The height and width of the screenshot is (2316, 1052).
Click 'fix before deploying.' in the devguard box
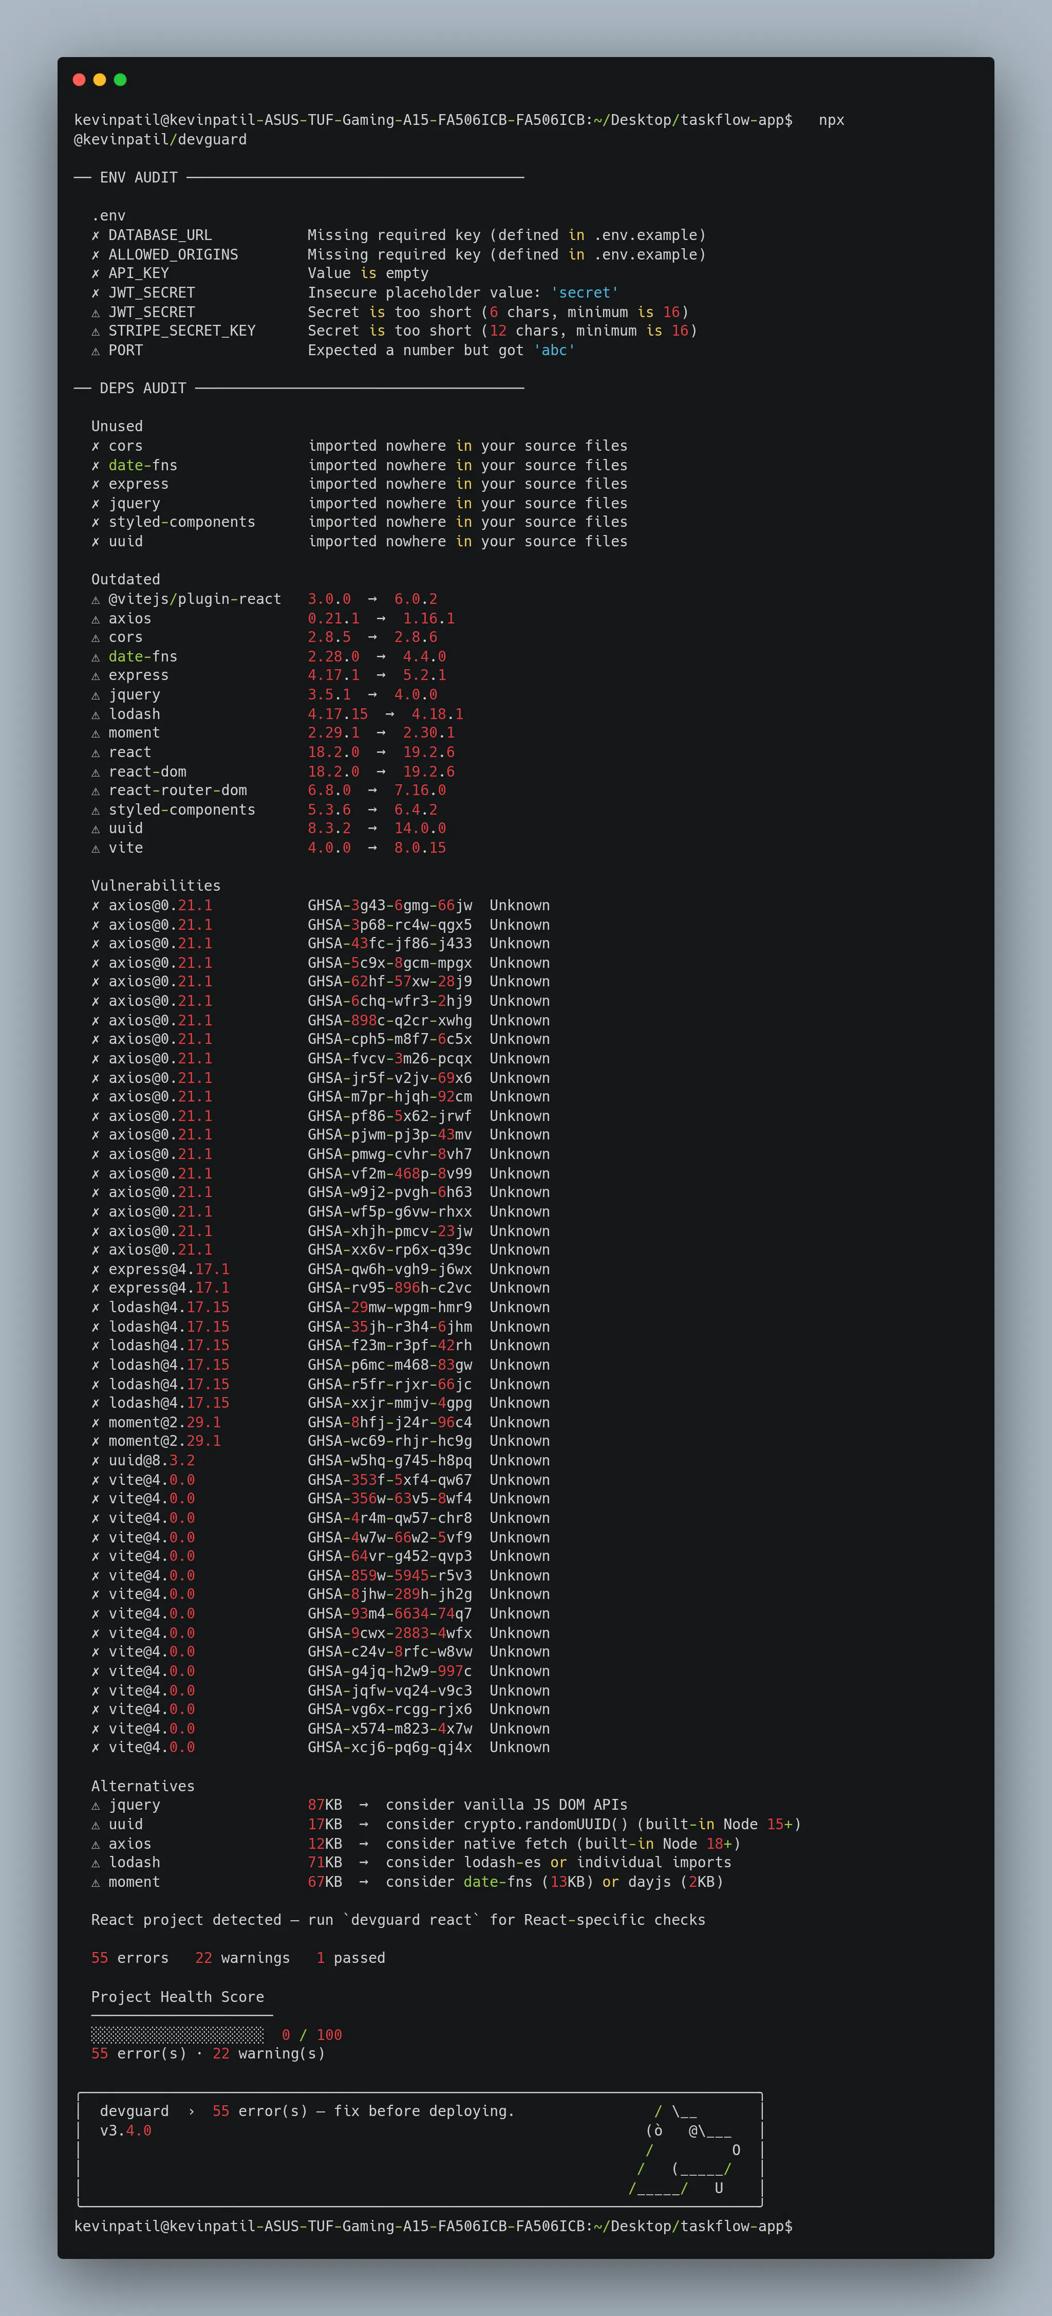click(424, 2111)
